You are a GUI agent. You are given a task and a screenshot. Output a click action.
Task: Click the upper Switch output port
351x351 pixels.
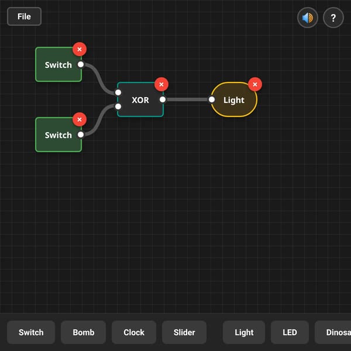click(81, 64)
